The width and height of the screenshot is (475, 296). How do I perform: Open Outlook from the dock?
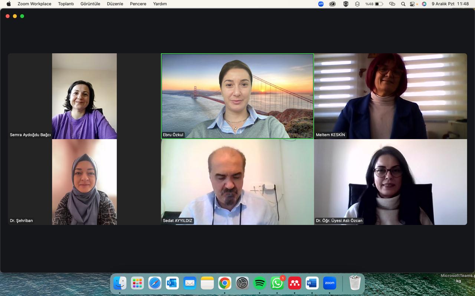[172, 283]
